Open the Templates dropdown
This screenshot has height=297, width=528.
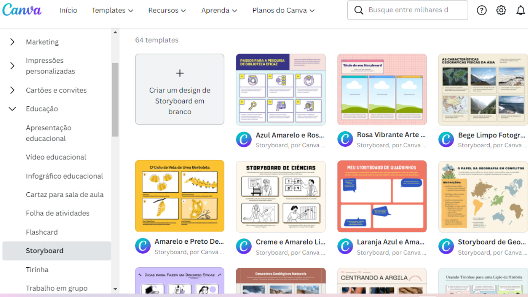[112, 10]
